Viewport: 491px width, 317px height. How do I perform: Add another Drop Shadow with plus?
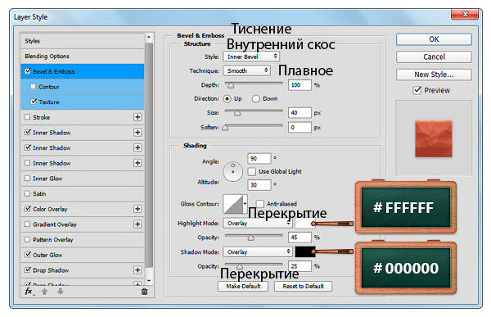pos(137,270)
